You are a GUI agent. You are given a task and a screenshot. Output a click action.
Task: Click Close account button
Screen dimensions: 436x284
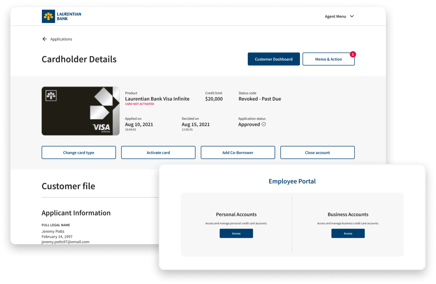[x=317, y=153]
